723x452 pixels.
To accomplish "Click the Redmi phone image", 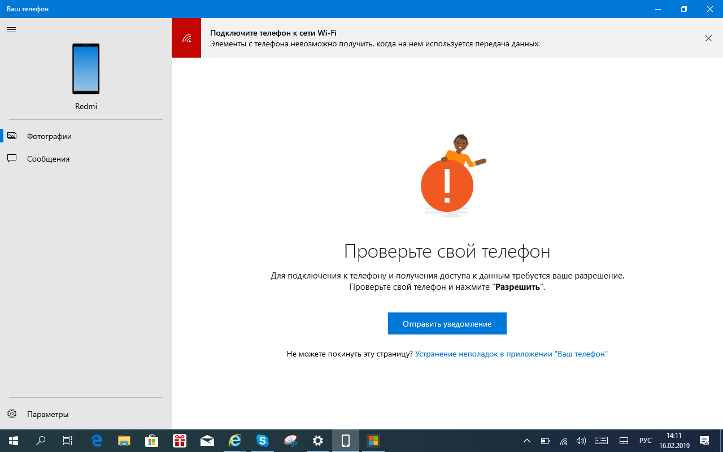I will (x=86, y=69).
